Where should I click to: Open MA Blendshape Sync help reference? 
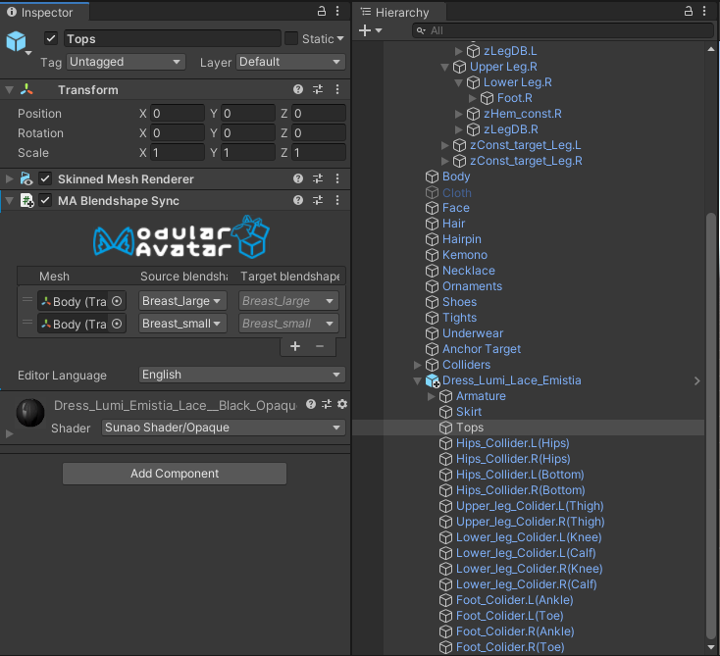[298, 200]
